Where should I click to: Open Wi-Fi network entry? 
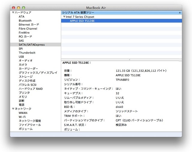coord(22,117)
